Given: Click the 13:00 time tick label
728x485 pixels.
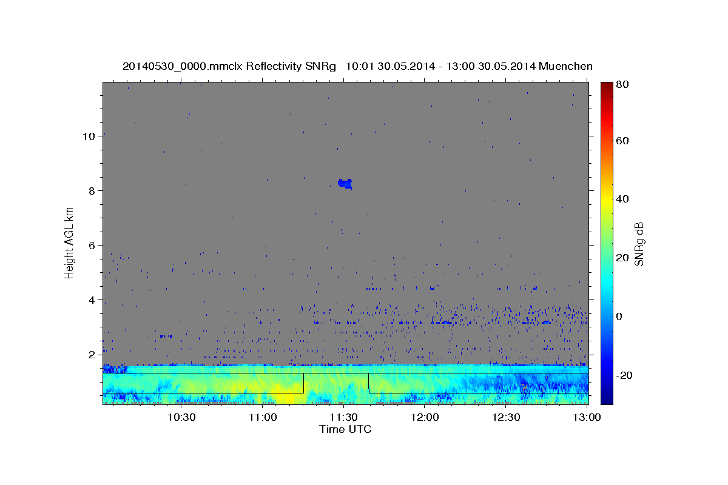Looking at the screenshot, I should 587,417.
